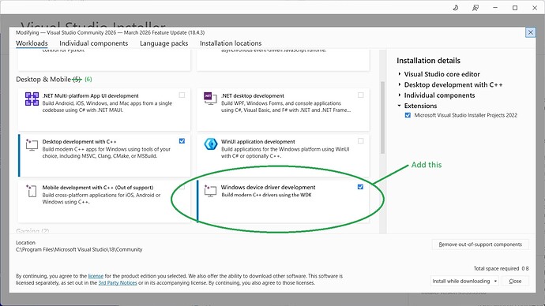Open the feedback icon in title bar
The height and width of the screenshot is (306, 545).
point(475,8)
